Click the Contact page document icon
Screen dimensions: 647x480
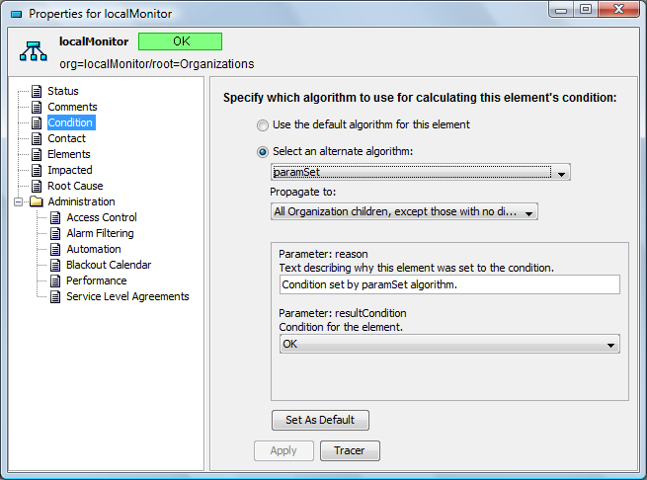coord(37,138)
